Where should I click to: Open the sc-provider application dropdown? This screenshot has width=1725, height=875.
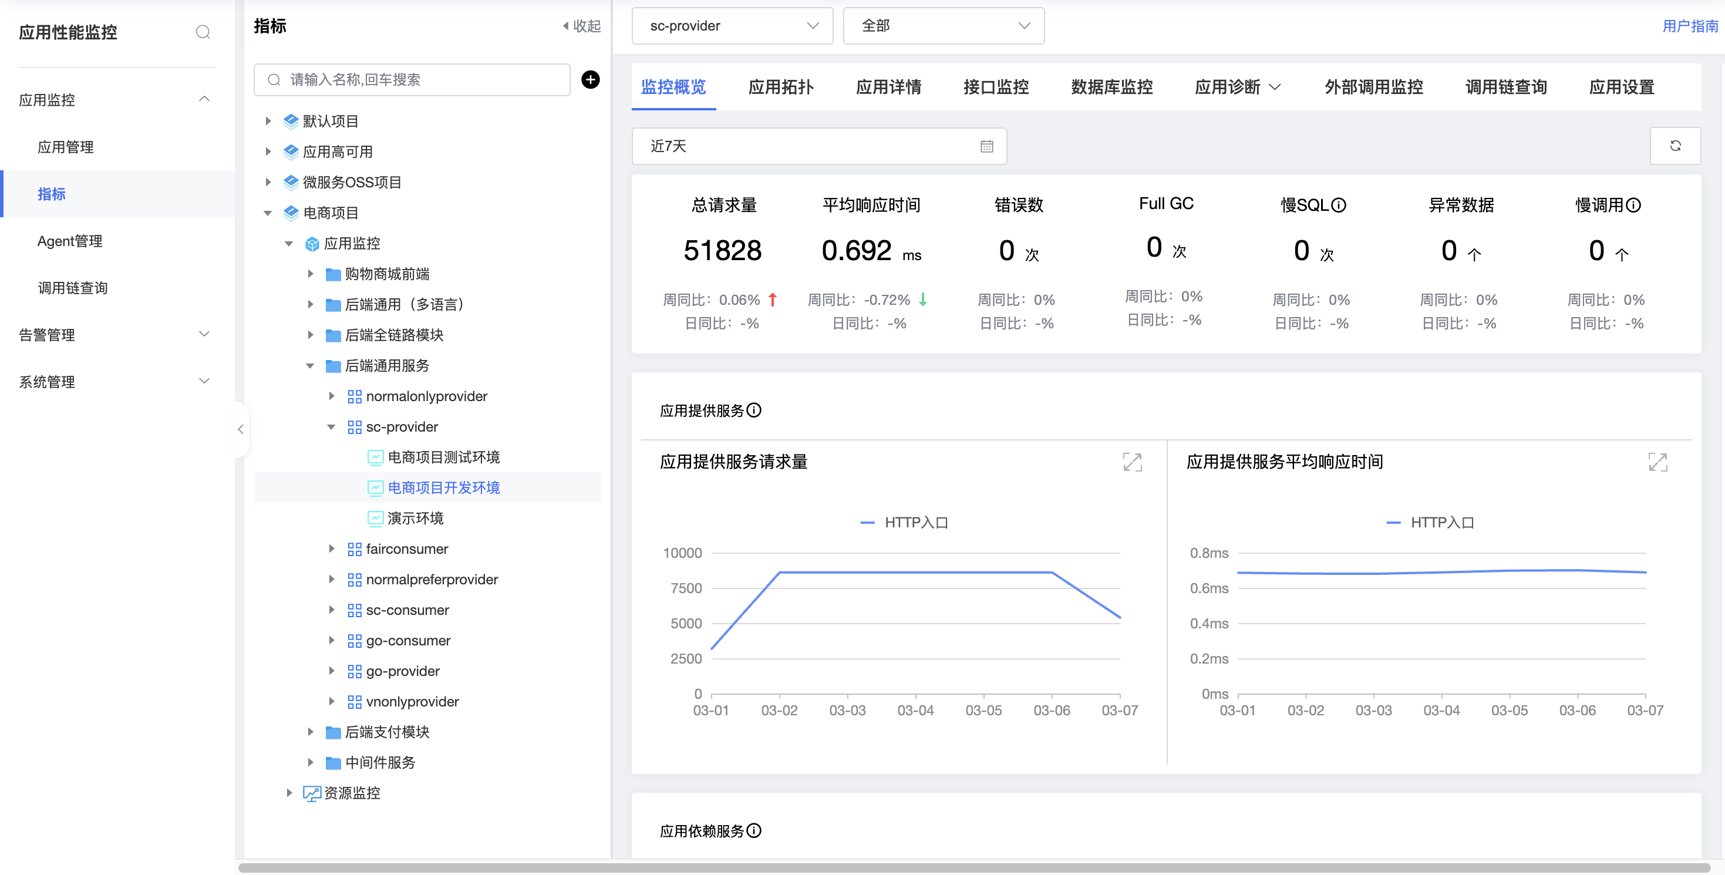(732, 26)
